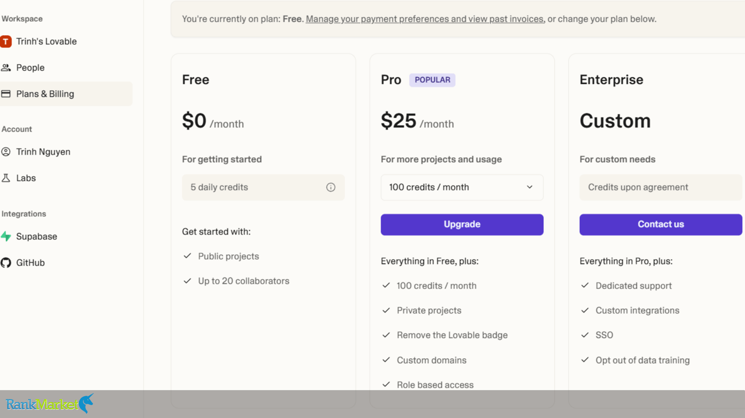Click the checkmark beside Public projects
Screen dimensions: 745x418
188,256
